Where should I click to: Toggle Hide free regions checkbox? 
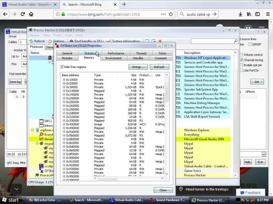pos(62,67)
